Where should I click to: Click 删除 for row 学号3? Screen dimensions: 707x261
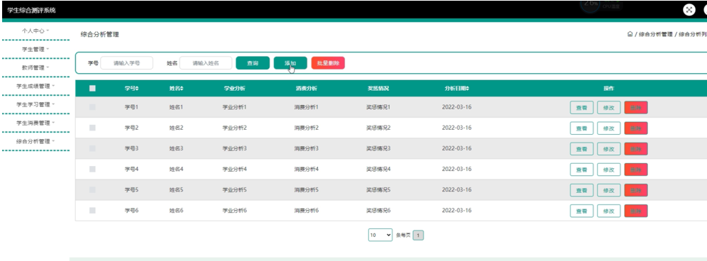636,149
